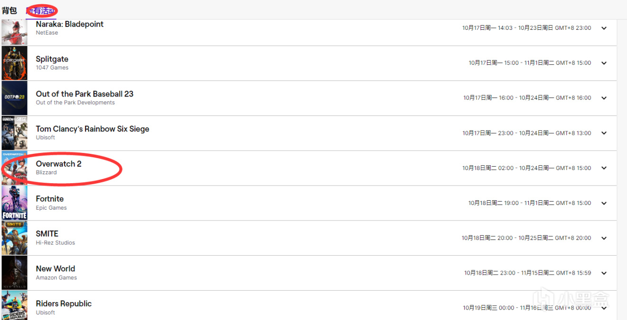Expand the Naraka: Bladepoint campaign chevron
The width and height of the screenshot is (627, 320).
(604, 28)
